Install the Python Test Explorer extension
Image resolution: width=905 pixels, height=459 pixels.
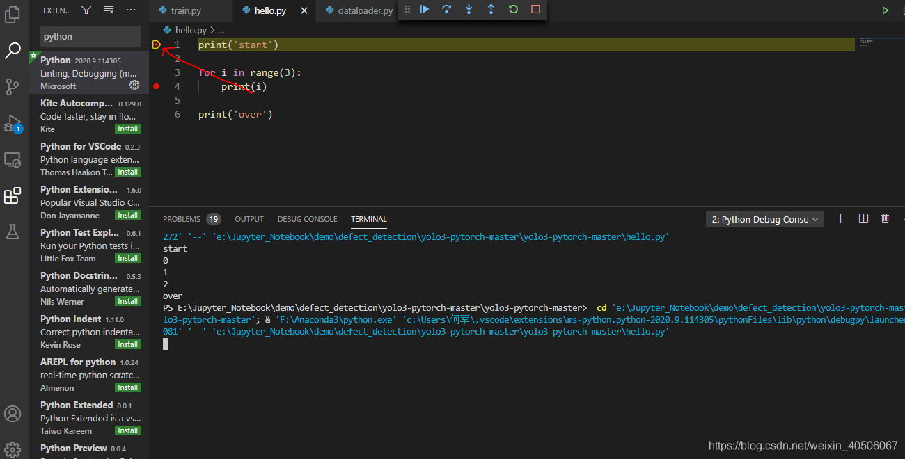[x=128, y=258]
